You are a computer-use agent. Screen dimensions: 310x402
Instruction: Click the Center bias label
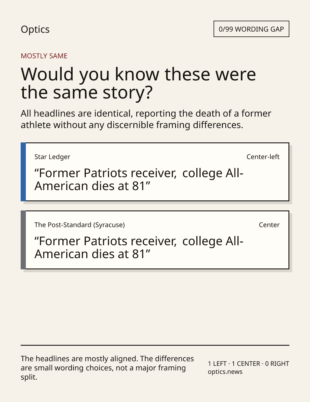(269, 225)
